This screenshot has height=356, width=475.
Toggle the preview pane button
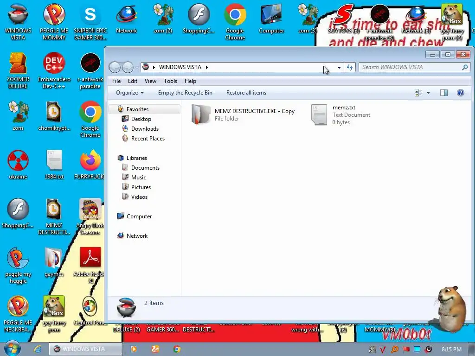coord(444,93)
